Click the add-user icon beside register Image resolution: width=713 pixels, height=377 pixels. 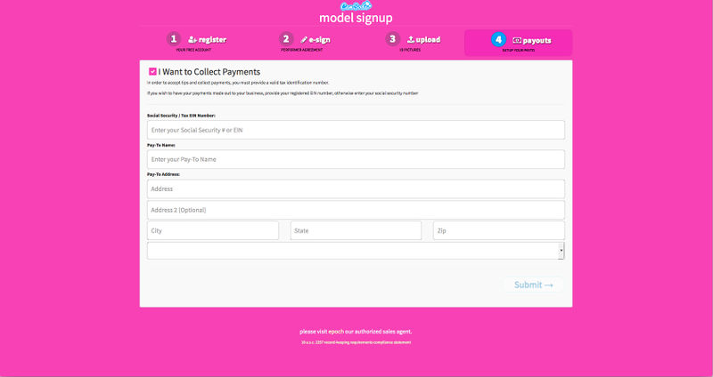click(193, 40)
